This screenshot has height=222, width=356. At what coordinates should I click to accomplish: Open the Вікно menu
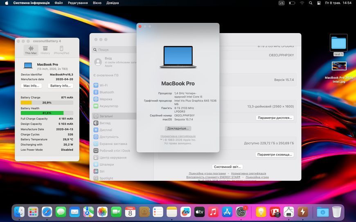[x=97, y=3]
